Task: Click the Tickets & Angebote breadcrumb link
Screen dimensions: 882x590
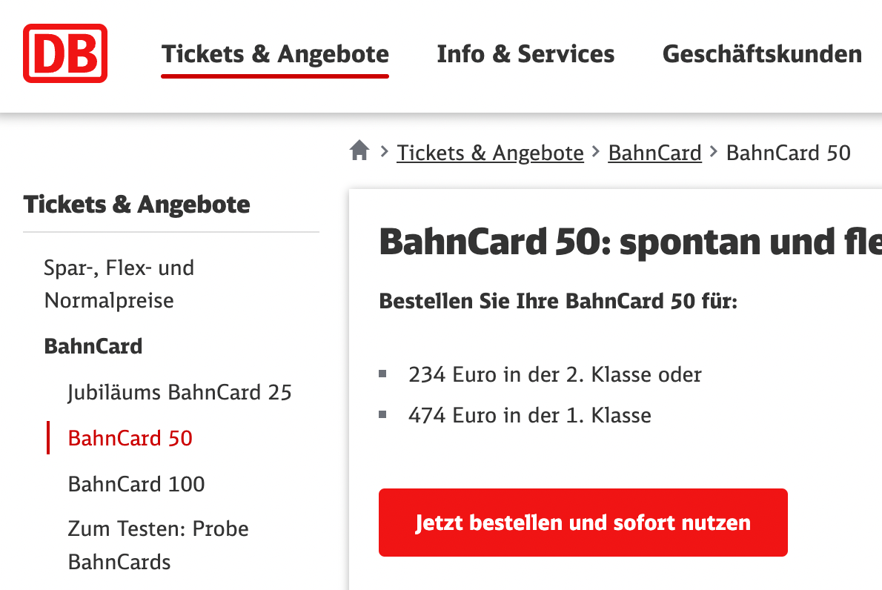Action: click(x=490, y=153)
